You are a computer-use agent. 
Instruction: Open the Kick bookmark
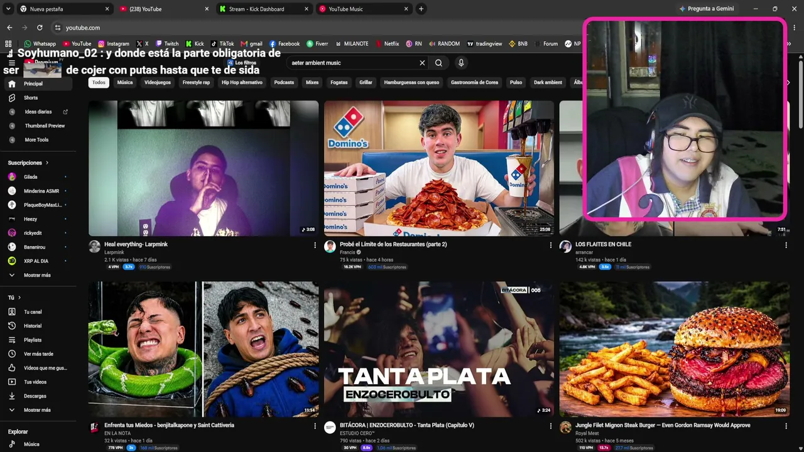[195, 44]
